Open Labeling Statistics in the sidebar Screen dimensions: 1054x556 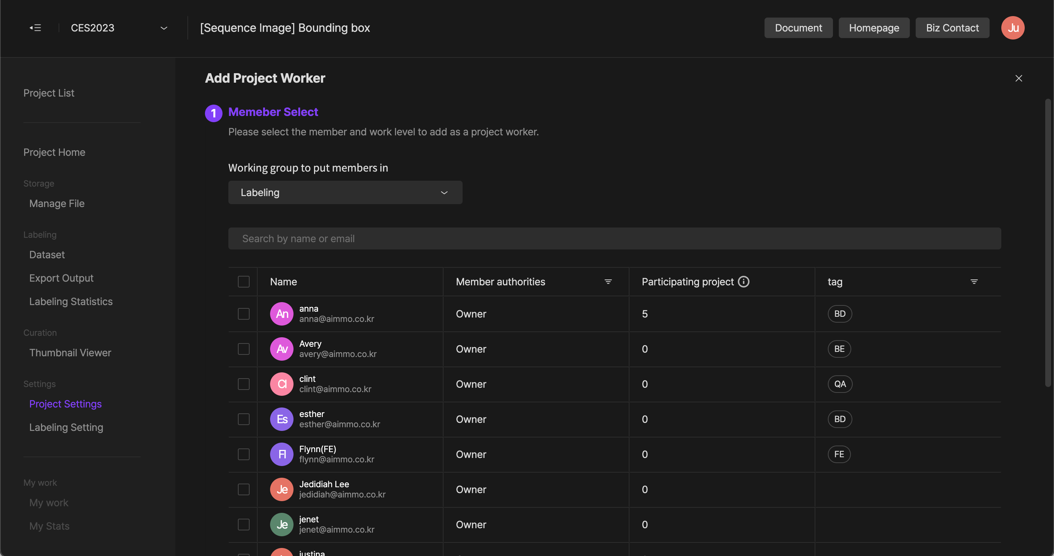pos(71,301)
